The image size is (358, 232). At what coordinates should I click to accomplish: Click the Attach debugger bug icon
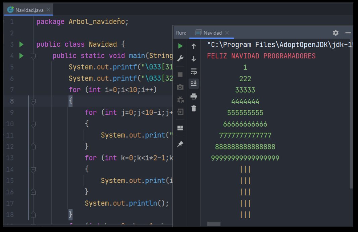pyautogui.click(x=180, y=100)
